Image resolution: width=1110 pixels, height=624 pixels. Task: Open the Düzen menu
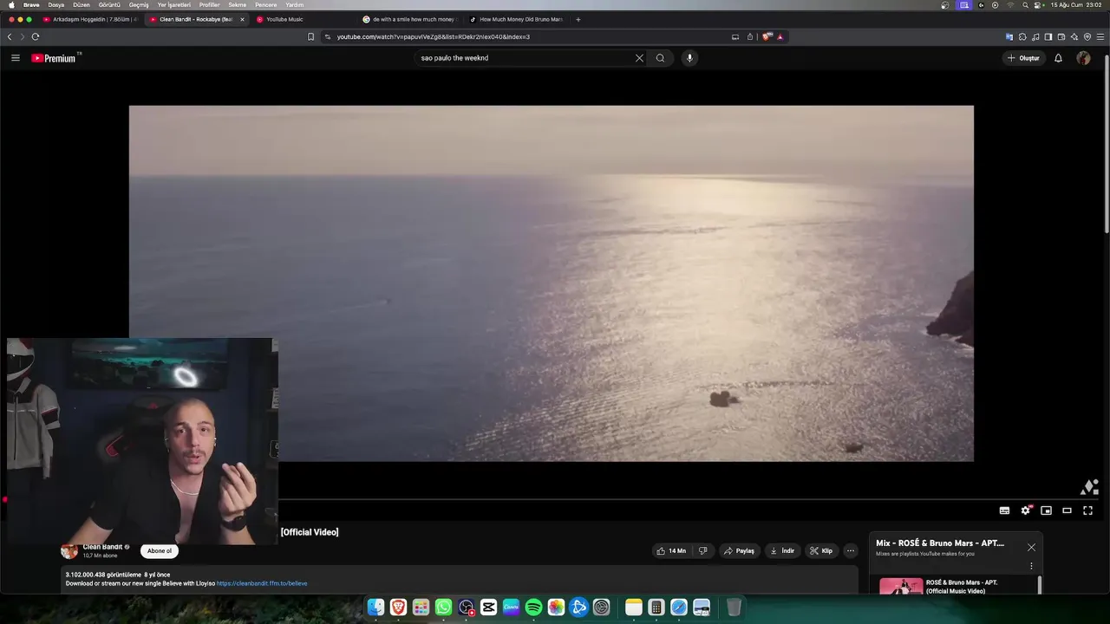[x=82, y=4]
